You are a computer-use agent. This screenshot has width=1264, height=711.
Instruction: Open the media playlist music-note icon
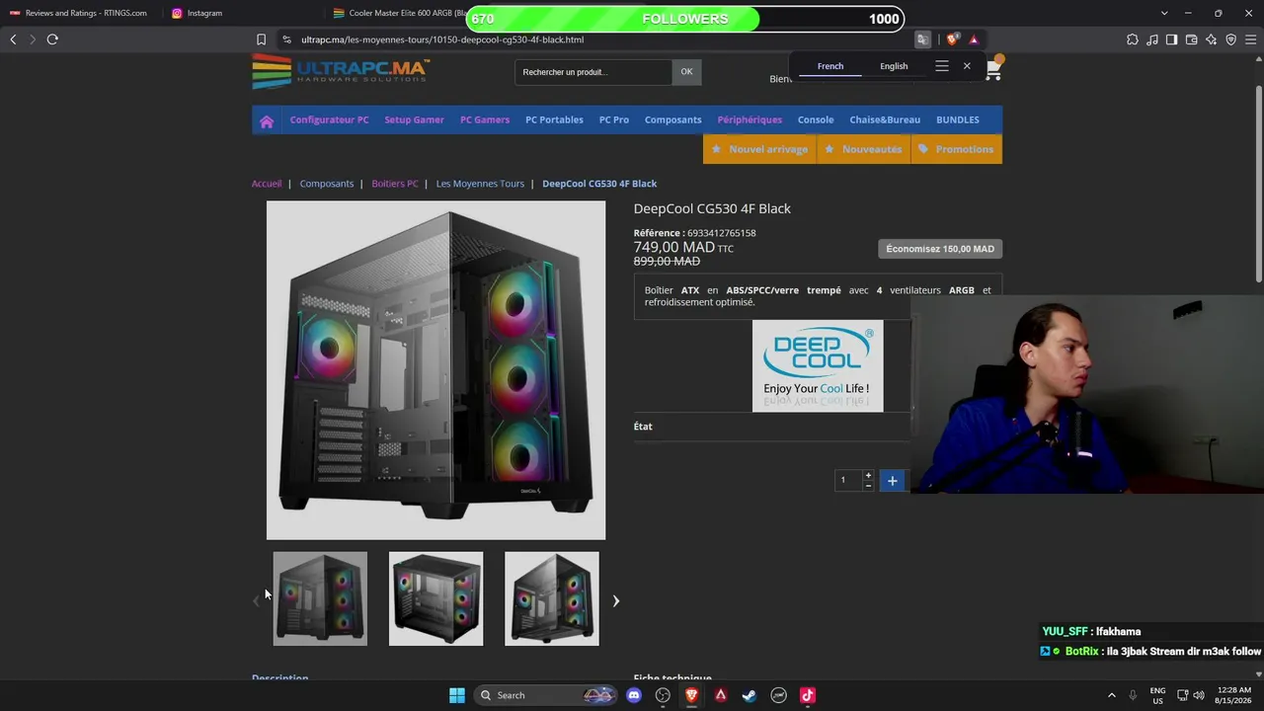[x=1152, y=39]
